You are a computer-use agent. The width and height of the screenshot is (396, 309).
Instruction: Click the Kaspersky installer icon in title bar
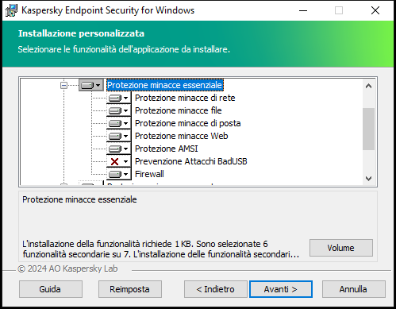11,10
